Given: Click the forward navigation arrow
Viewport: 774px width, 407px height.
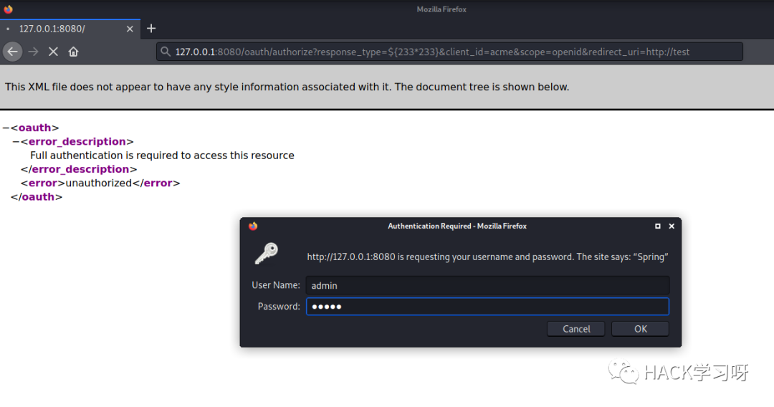Looking at the screenshot, I should point(33,52).
